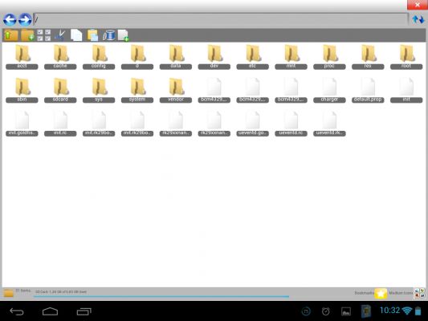Go up one folder level
Viewport: 428px width, 321px height.
10,35
